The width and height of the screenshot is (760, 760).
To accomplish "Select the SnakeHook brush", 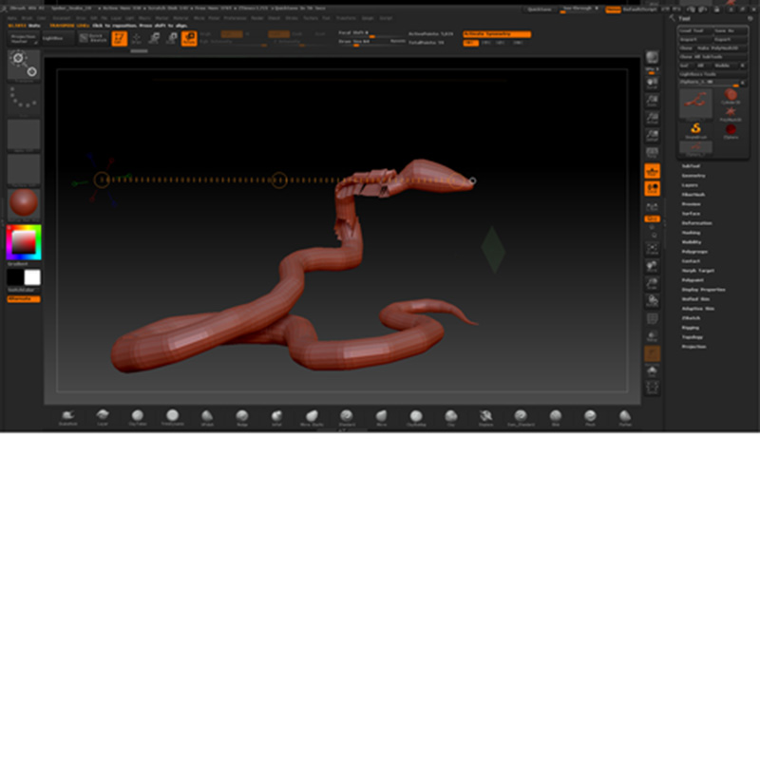I will tap(68, 417).
